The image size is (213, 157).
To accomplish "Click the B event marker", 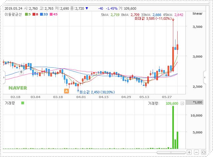I will tap(21, 72).
